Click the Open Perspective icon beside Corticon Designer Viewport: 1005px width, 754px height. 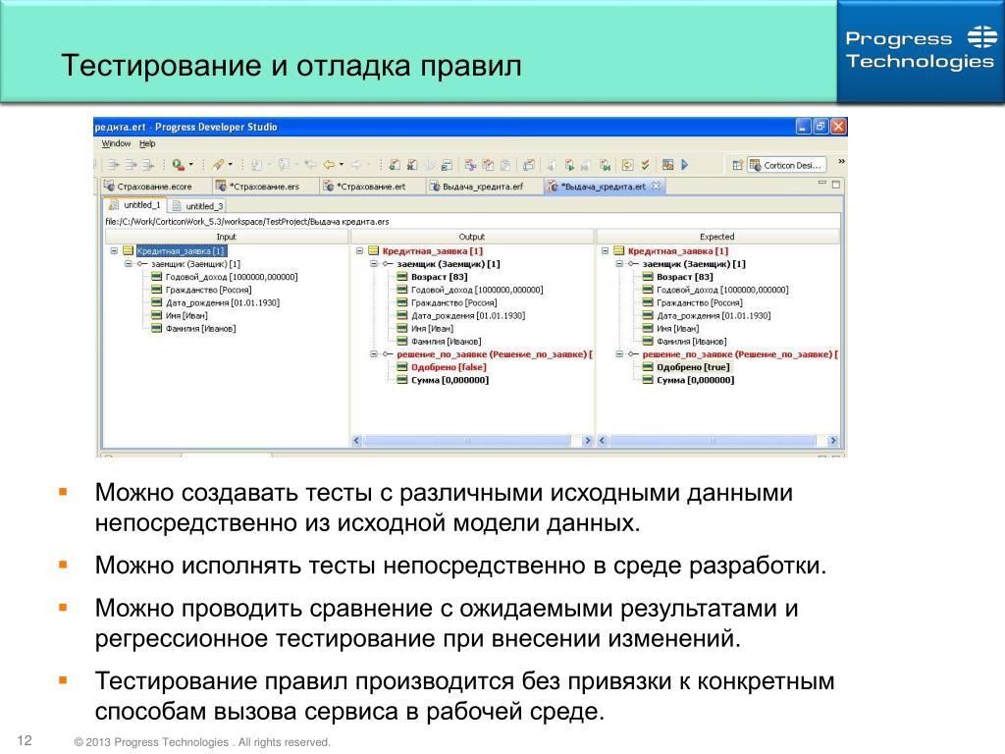click(738, 165)
